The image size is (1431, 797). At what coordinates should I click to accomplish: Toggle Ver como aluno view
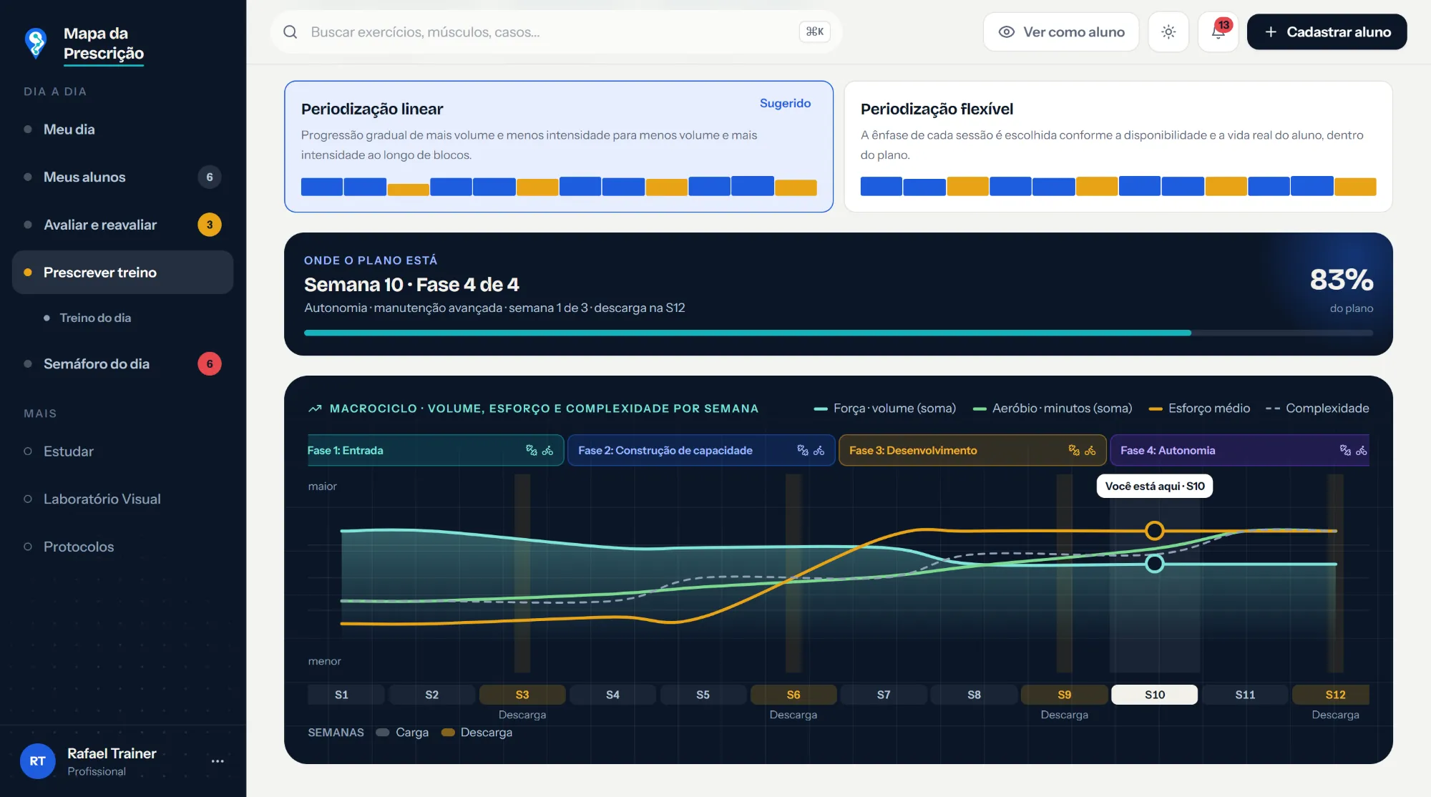[x=1061, y=31]
